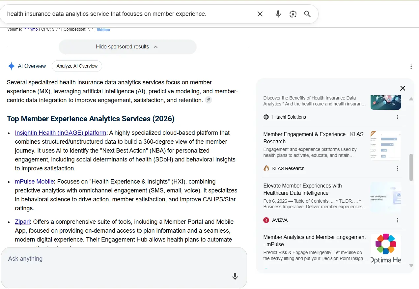The image size is (419, 289).
Task: Click side panel scrollbar down arrow
Action: (x=411, y=265)
